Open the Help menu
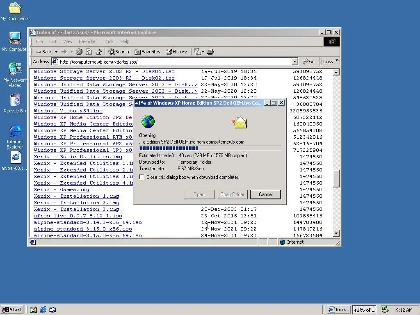 [x=125, y=41]
